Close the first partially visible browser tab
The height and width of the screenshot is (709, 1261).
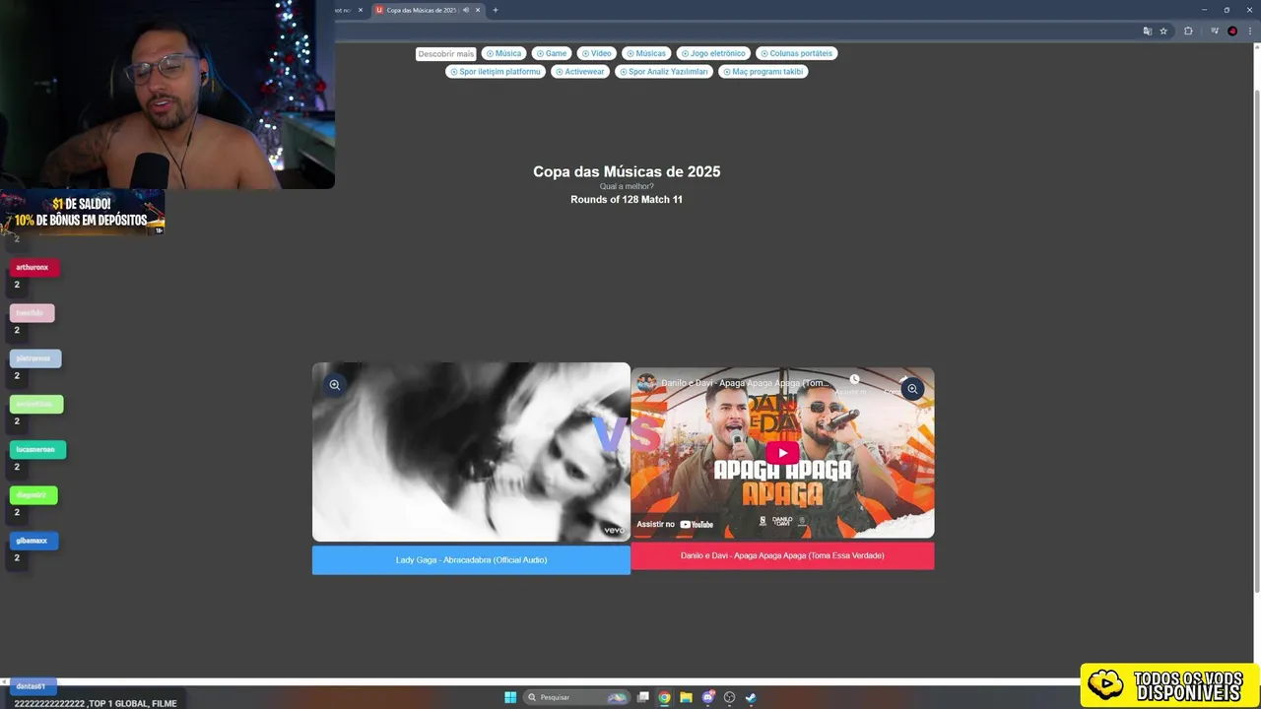(x=361, y=10)
